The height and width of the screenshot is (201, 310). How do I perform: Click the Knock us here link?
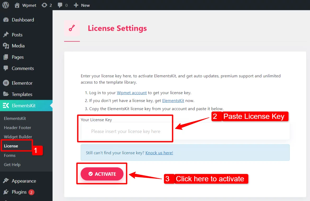click(159, 153)
